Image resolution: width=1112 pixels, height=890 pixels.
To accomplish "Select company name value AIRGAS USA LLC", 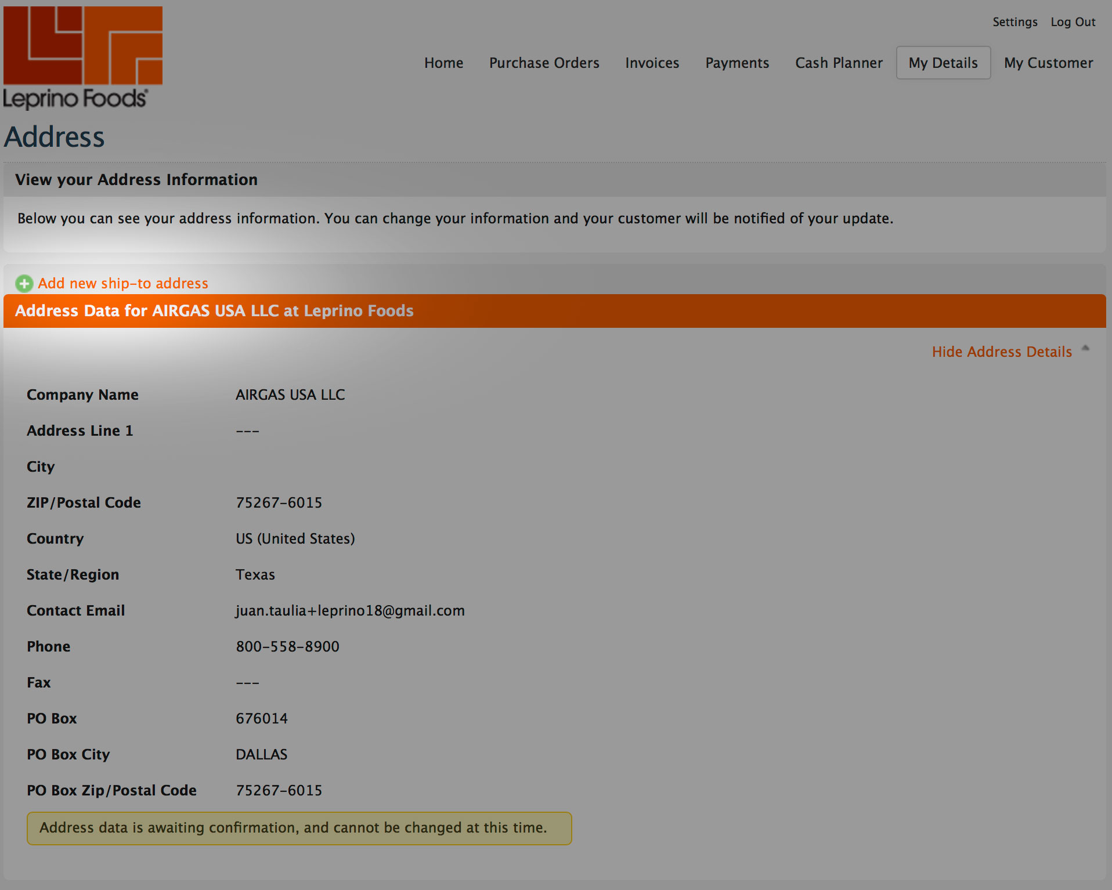I will click(290, 395).
